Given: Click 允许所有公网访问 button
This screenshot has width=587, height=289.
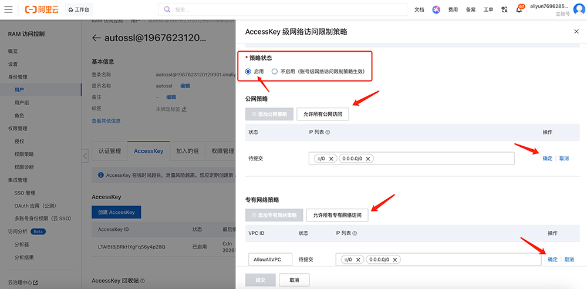Looking at the screenshot, I should 323,114.
